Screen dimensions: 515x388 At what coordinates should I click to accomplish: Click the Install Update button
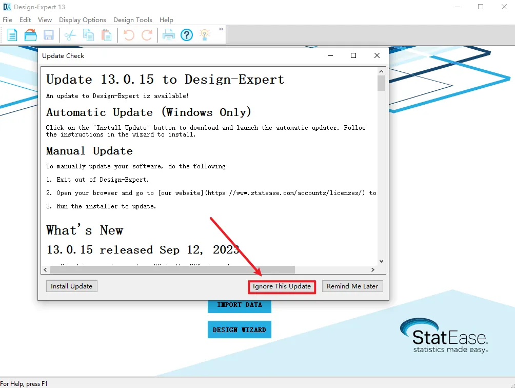point(72,286)
